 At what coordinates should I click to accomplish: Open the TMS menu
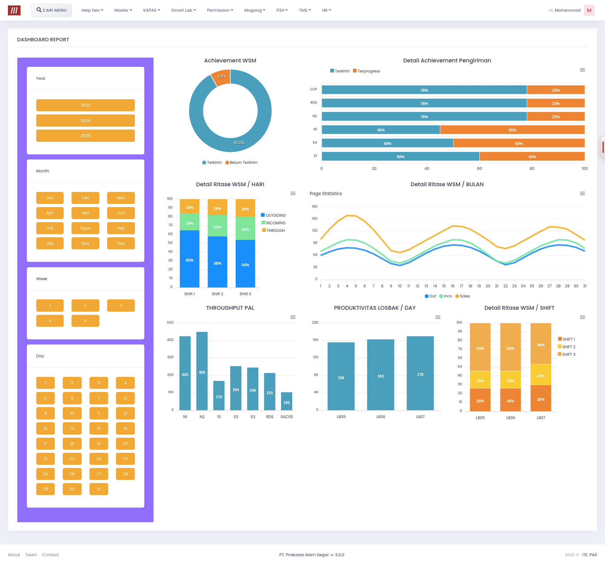305,10
